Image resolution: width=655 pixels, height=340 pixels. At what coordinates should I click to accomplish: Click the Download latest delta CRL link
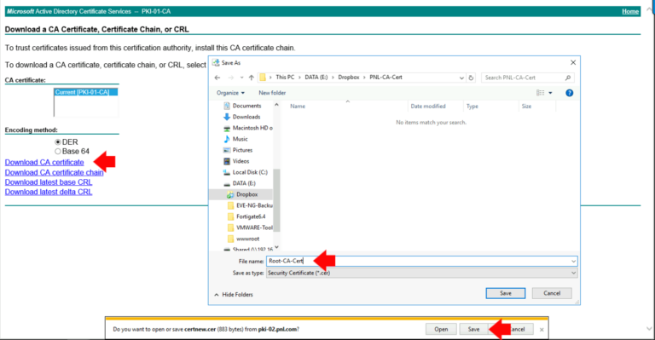tap(49, 192)
